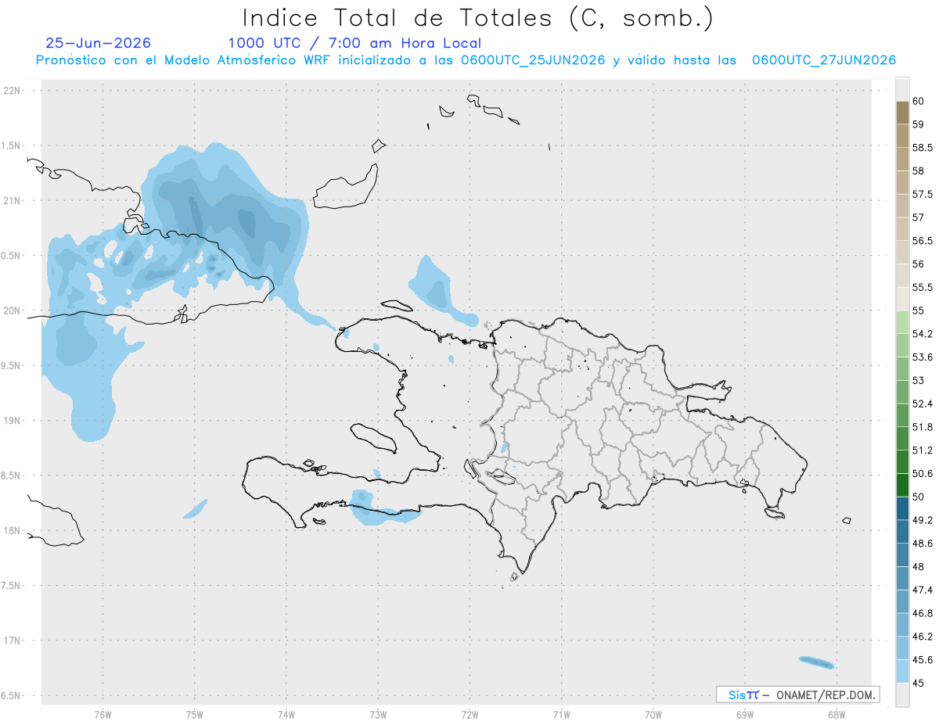Image resolution: width=939 pixels, height=725 pixels.
Task: Click the legend value "46.8"
Action: tap(923, 613)
